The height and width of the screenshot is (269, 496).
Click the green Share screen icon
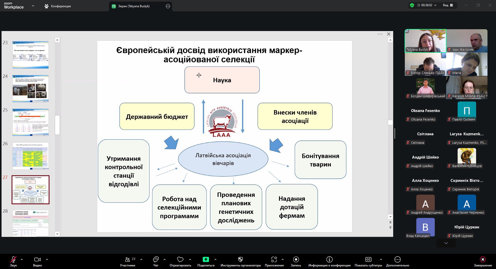pyautogui.click(x=206, y=259)
